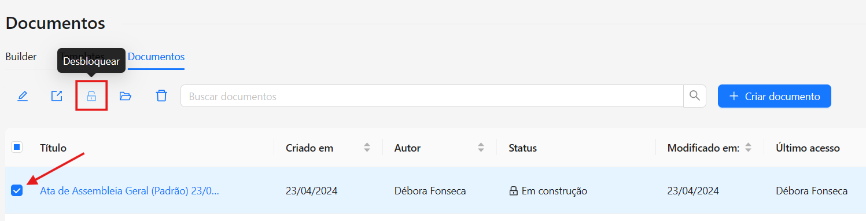This screenshot has height=221, width=866.
Task: Click the Criar documento button
Action: pos(775,96)
